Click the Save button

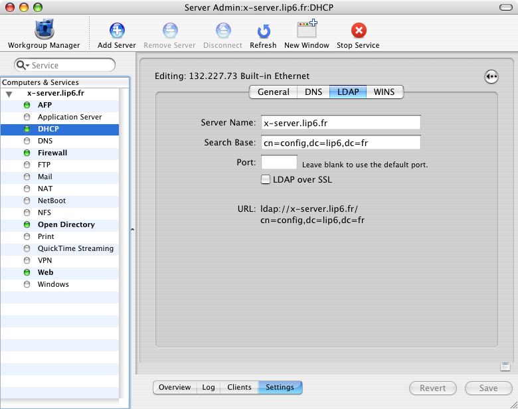[488, 388]
